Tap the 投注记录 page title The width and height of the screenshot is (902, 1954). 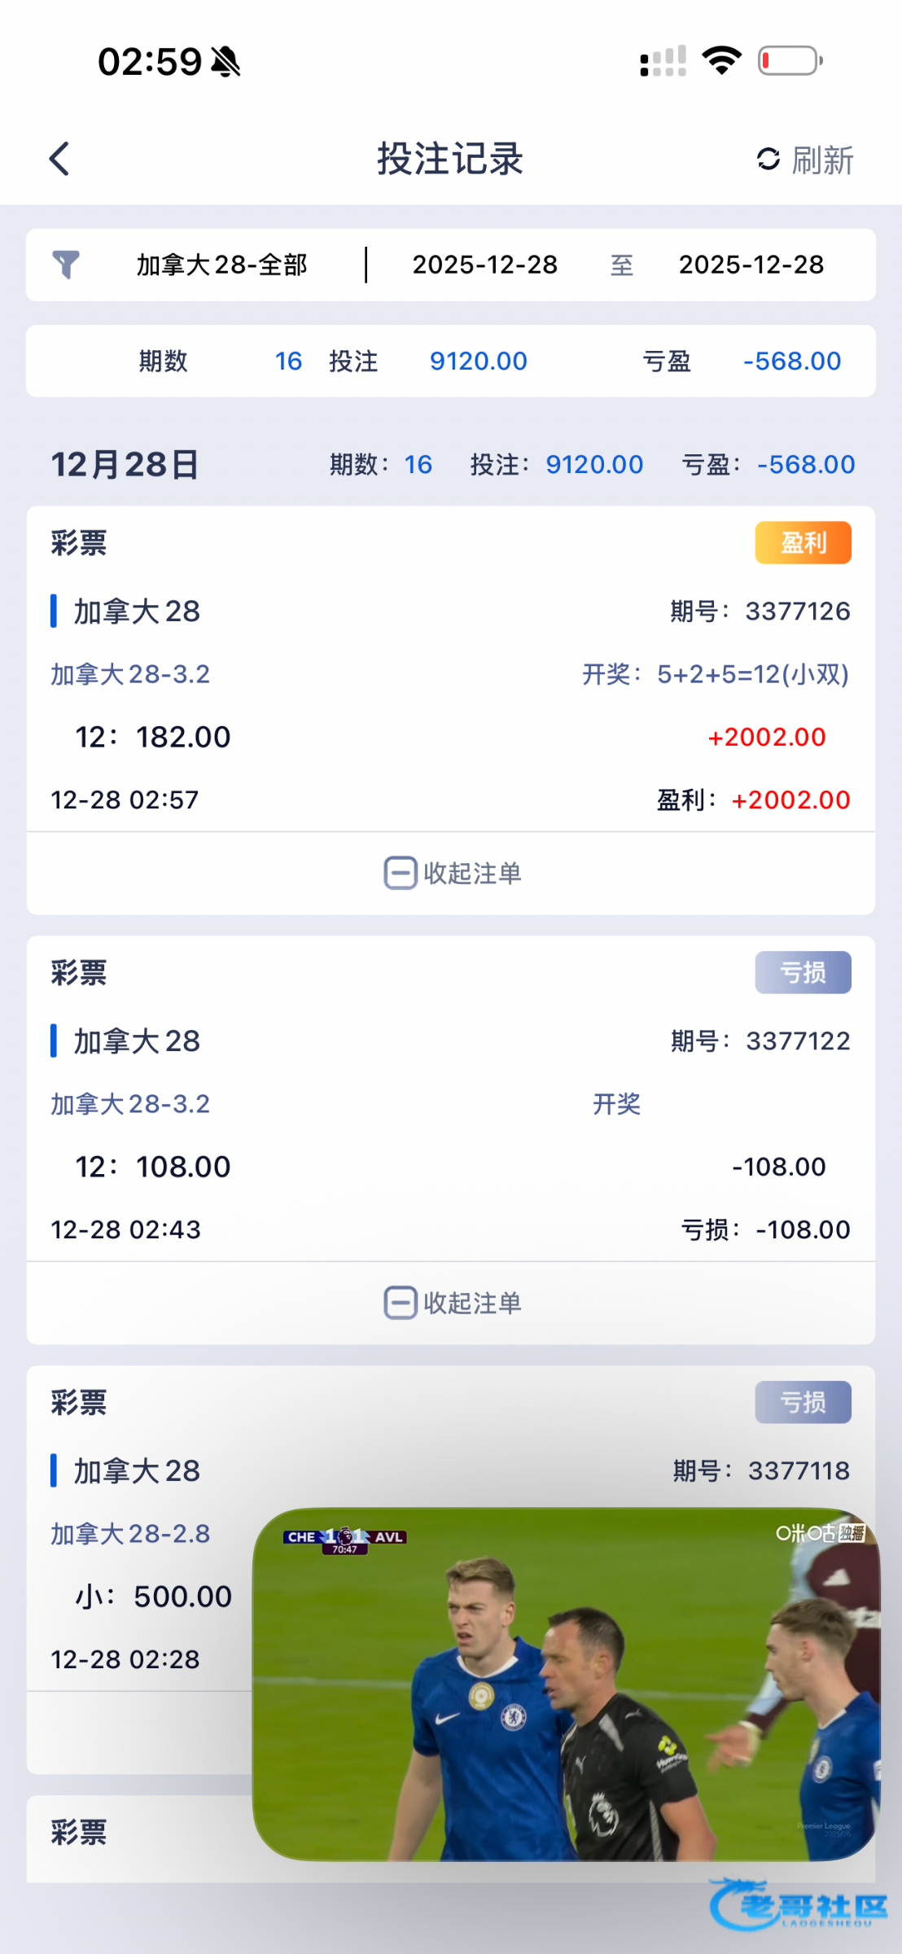pyautogui.click(x=450, y=159)
